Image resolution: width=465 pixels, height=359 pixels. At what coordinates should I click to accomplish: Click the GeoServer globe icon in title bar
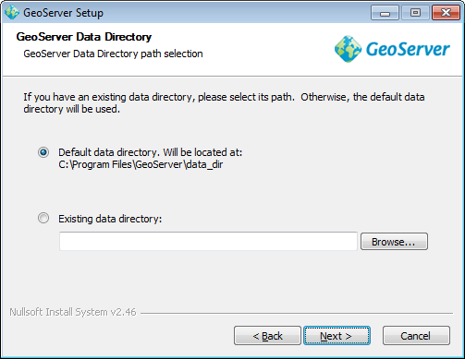coord(12,13)
